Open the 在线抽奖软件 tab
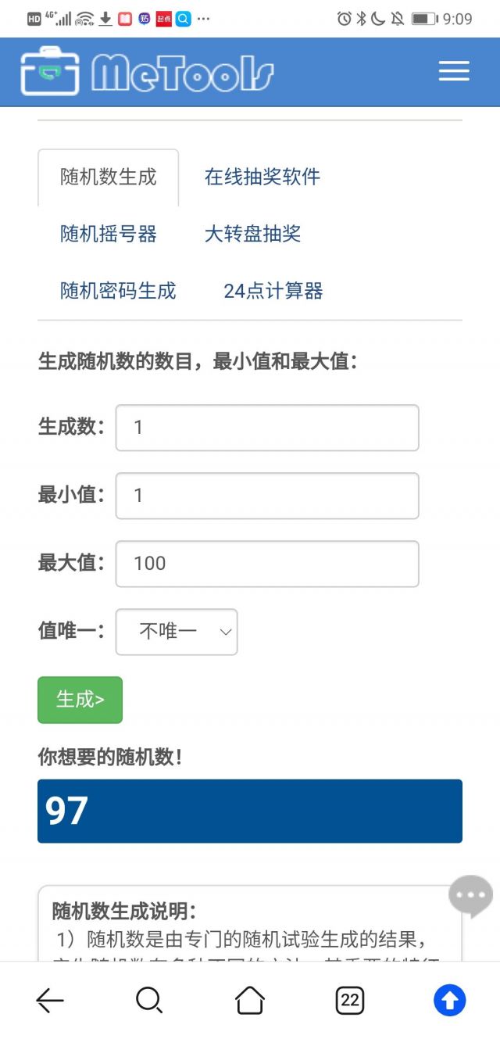 pyautogui.click(x=262, y=177)
